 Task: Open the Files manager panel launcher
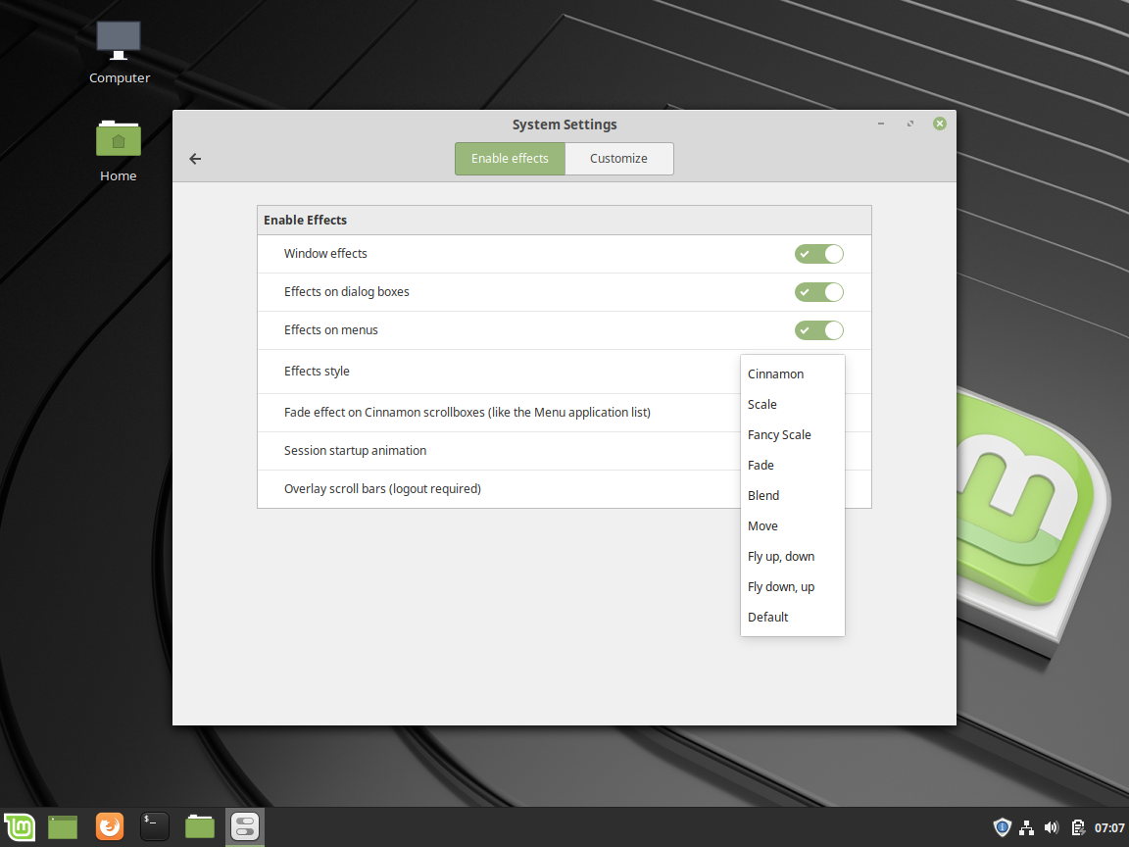[200, 826]
